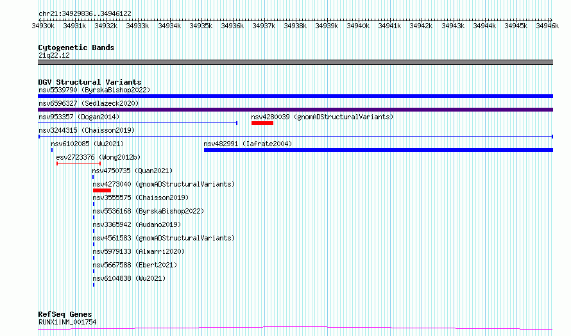Select the magenta RUNX1 gene track line
571x336 pixels.
(295, 328)
